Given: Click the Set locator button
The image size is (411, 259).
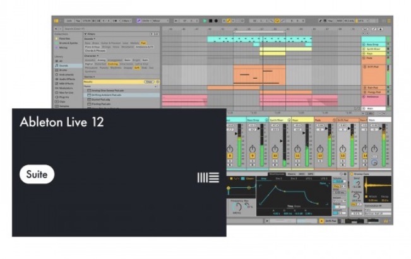Looking at the screenshot, I should pyautogui.click(x=365, y=29).
